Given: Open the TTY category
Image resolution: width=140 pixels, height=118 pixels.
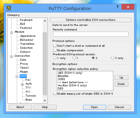Looking at the screenshot, I should coord(28,88).
